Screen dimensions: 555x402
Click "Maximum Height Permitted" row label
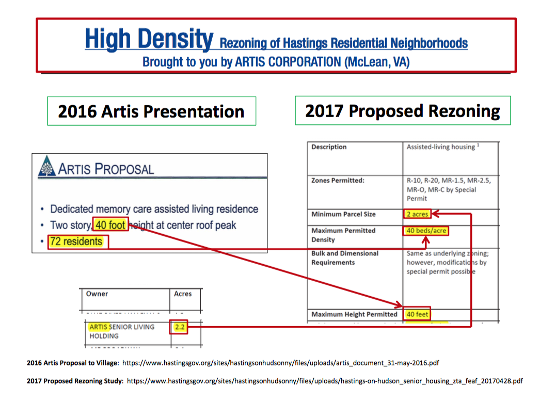354,314
